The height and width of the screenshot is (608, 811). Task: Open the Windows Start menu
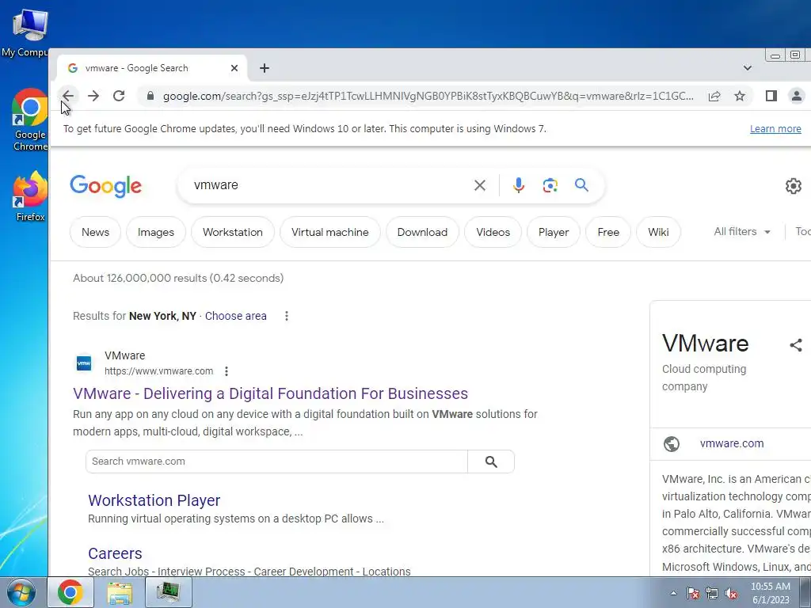pyautogui.click(x=21, y=592)
